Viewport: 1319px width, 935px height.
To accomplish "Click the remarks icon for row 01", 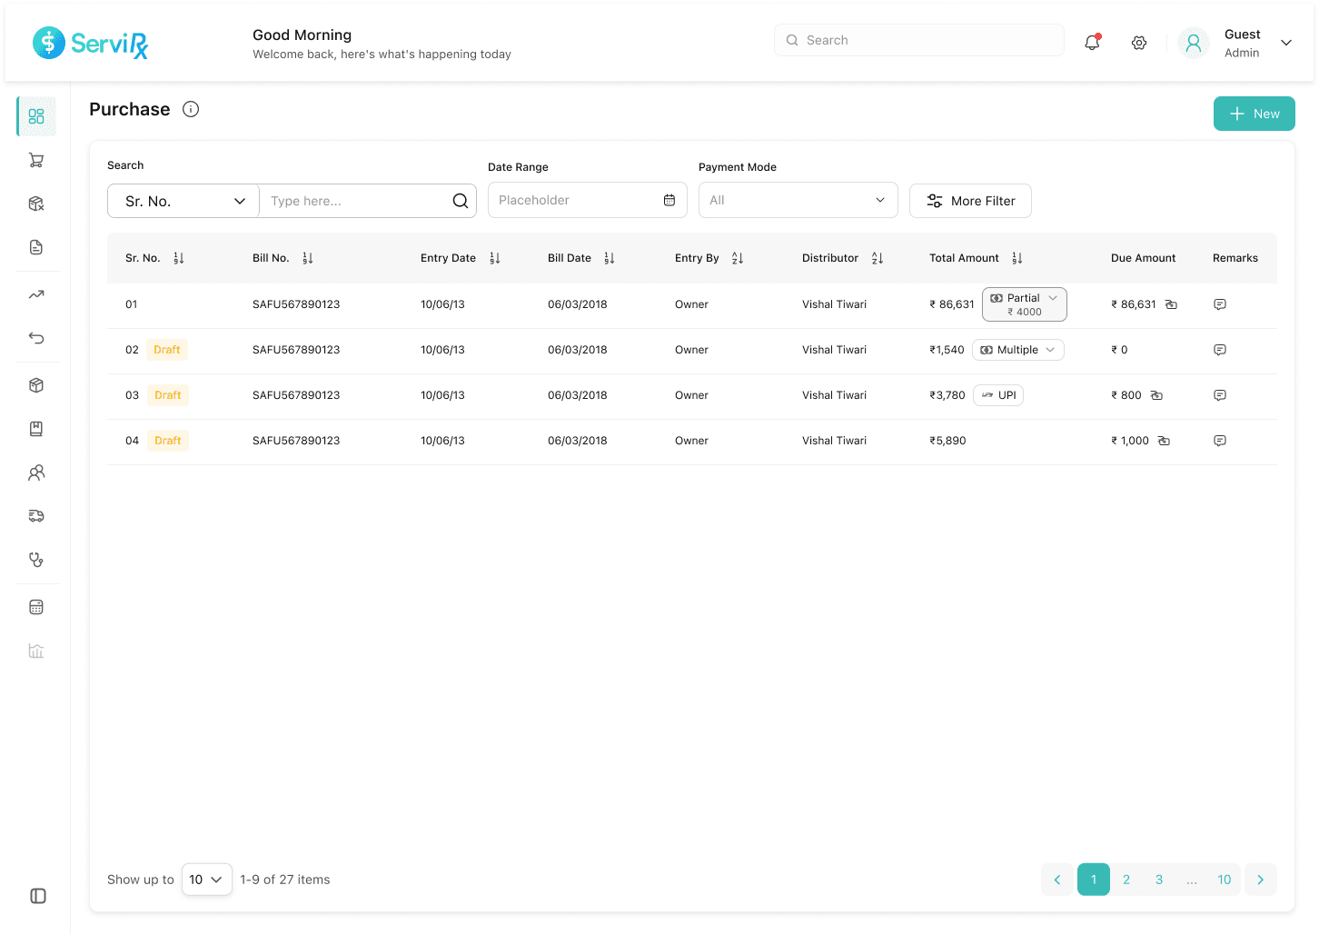I will click(x=1220, y=304).
